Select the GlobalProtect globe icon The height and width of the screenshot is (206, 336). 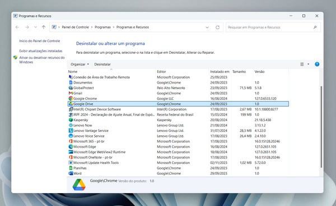(x=71, y=88)
